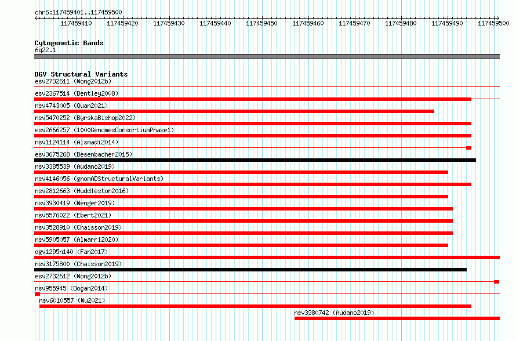This screenshot has width=516, height=341.
Task: Open variant nsv3380742 (Audano2019) label
Action: [334, 313]
